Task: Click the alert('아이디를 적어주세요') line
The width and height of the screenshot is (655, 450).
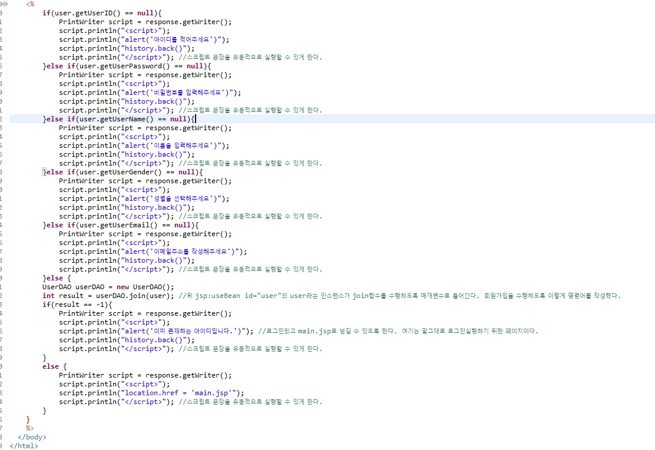Action: [144, 39]
